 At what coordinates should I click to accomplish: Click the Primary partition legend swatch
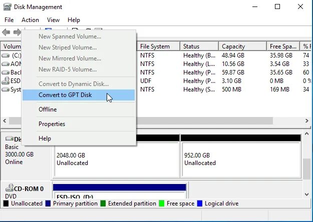48,203
